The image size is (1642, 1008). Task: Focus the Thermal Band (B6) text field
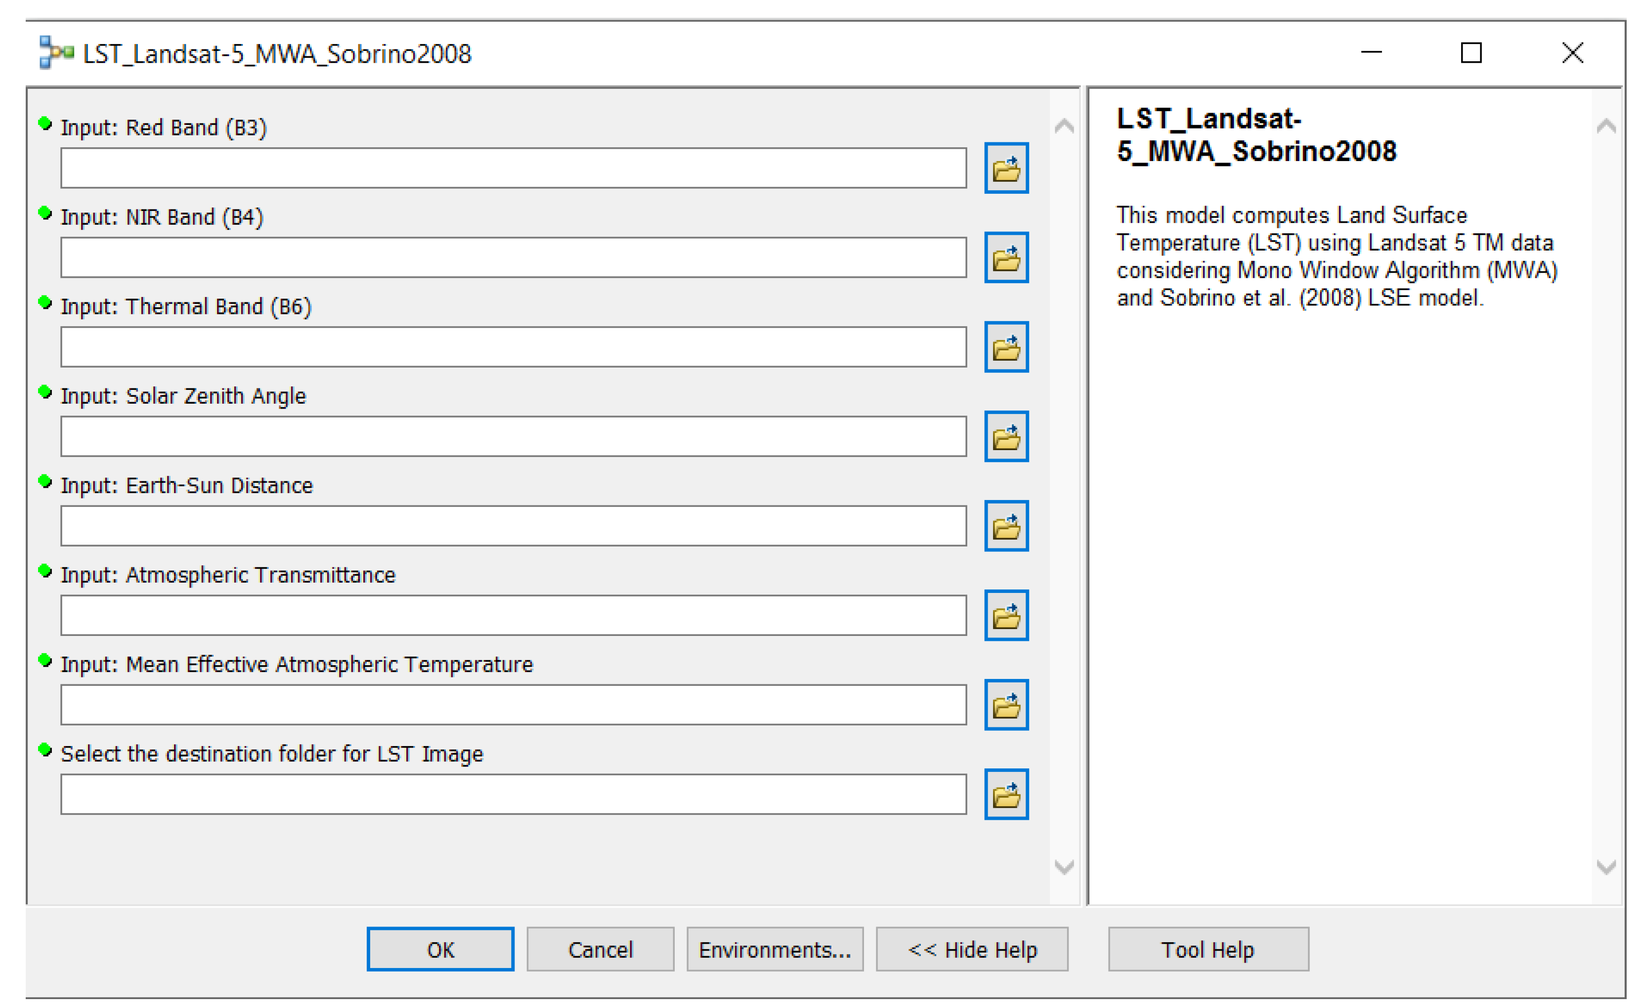tap(514, 347)
